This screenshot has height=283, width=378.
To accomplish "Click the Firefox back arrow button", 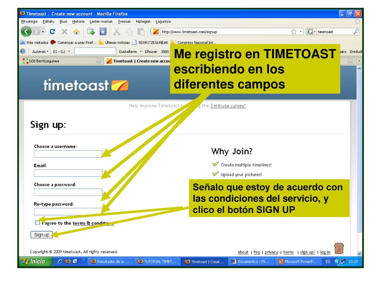I will coord(26,32).
